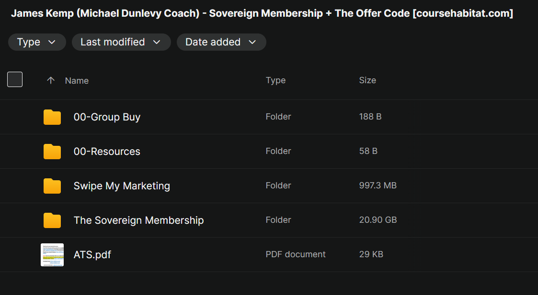The width and height of the screenshot is (538, 295).
Task: Open the Date added filter dropdown
Action: [221, 42]
